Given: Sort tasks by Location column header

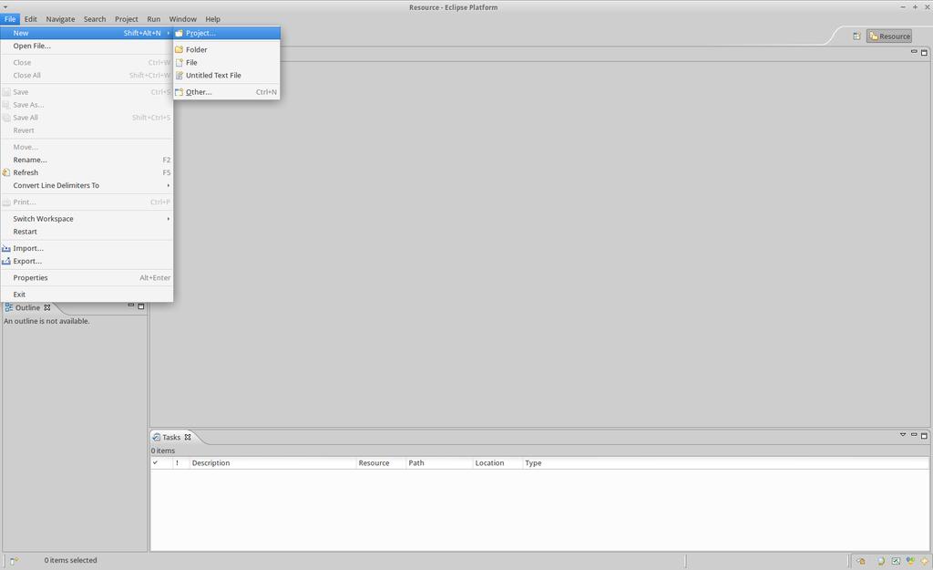Looking at the screenshot, I should [497, 462].
